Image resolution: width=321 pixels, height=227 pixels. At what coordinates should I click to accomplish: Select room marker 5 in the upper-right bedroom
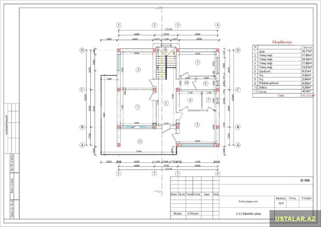197,62
